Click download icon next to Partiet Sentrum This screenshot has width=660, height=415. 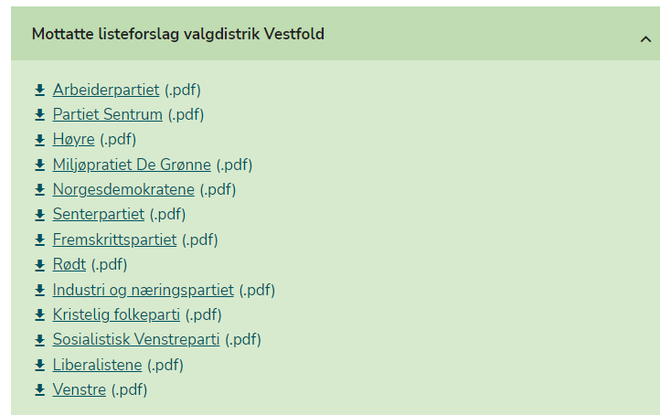pos(39,115)
